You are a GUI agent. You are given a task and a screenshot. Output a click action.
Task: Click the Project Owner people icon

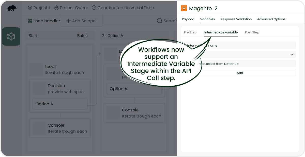coord(56,8)
